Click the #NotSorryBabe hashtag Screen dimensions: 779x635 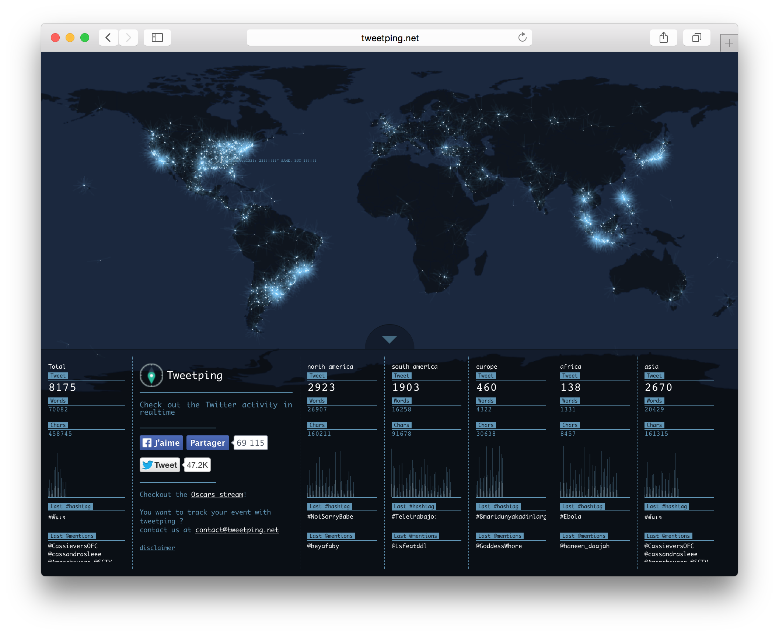[330, 516]
